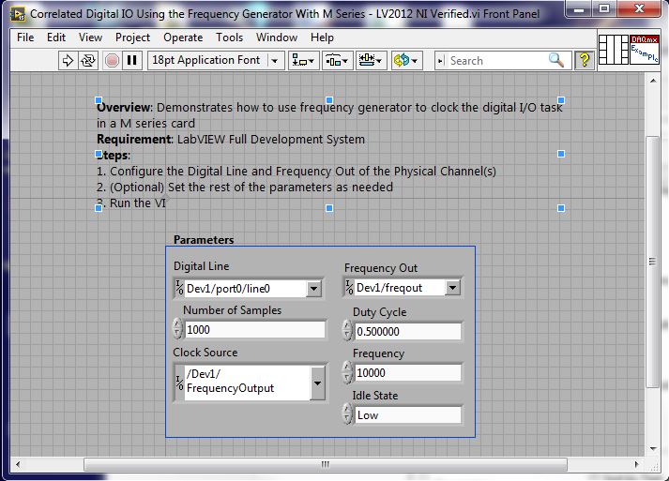Image resolution: width=669 pixels, height=481 pixels.
Task: Open the Resize Objects menu
Action: [372, 60]
